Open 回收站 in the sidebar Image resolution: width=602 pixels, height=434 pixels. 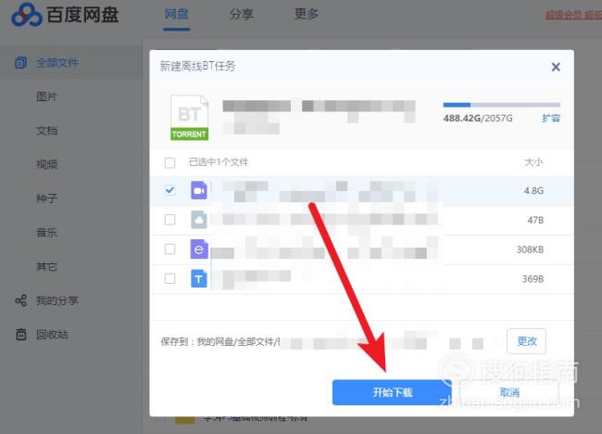pos(52,335)
